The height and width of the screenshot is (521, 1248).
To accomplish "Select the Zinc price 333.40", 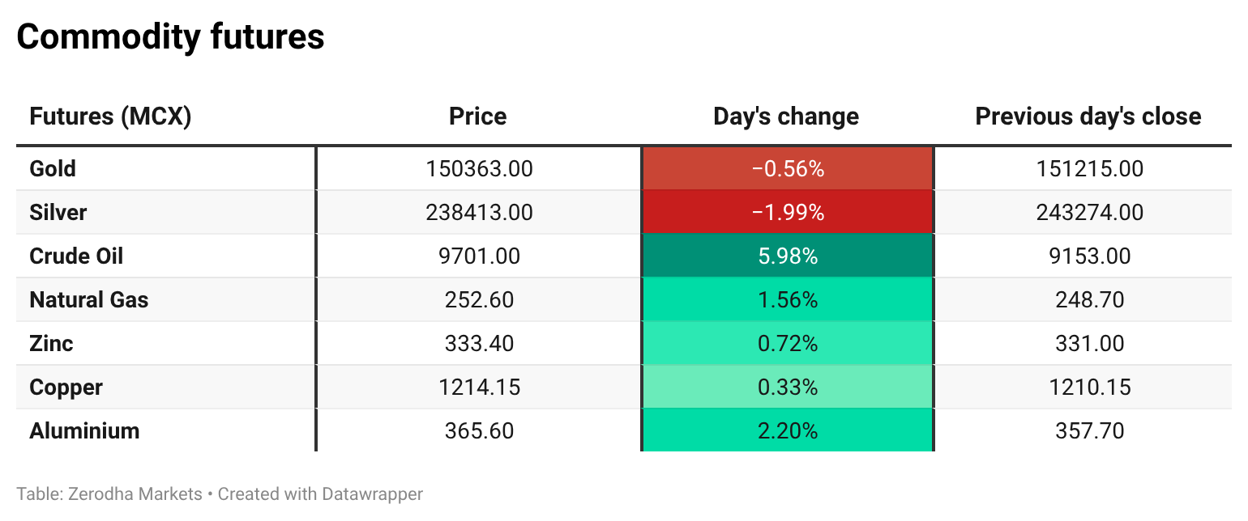I will point(479,344).
